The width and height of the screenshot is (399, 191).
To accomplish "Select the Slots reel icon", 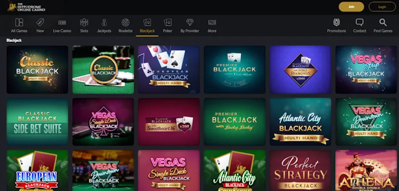I will coord(84,22).
